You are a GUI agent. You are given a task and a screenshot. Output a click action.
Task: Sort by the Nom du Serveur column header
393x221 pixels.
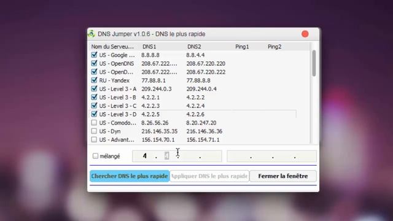[x=112, y=47]
